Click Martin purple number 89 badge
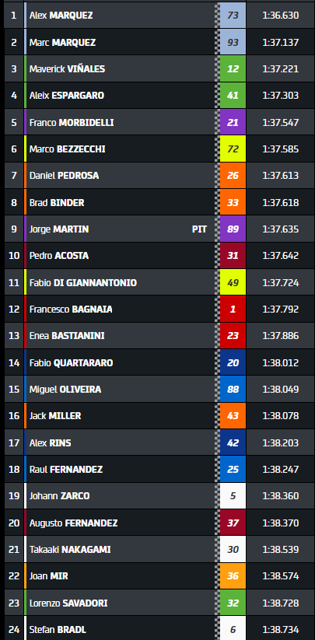Image resolution: width=315 pixels, height=640 pixels. click(x=233, y=229)
